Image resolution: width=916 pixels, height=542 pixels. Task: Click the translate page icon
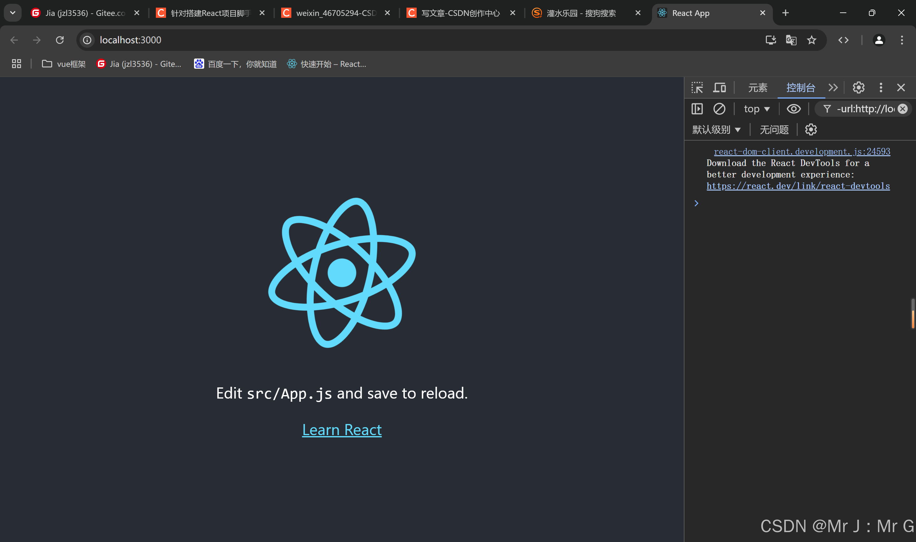[791, 40]
